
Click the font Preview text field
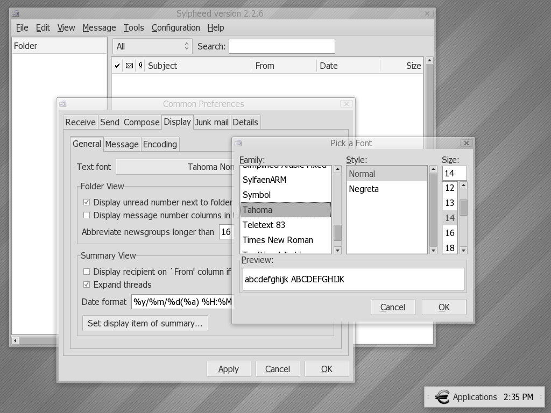tap(353, 279)
